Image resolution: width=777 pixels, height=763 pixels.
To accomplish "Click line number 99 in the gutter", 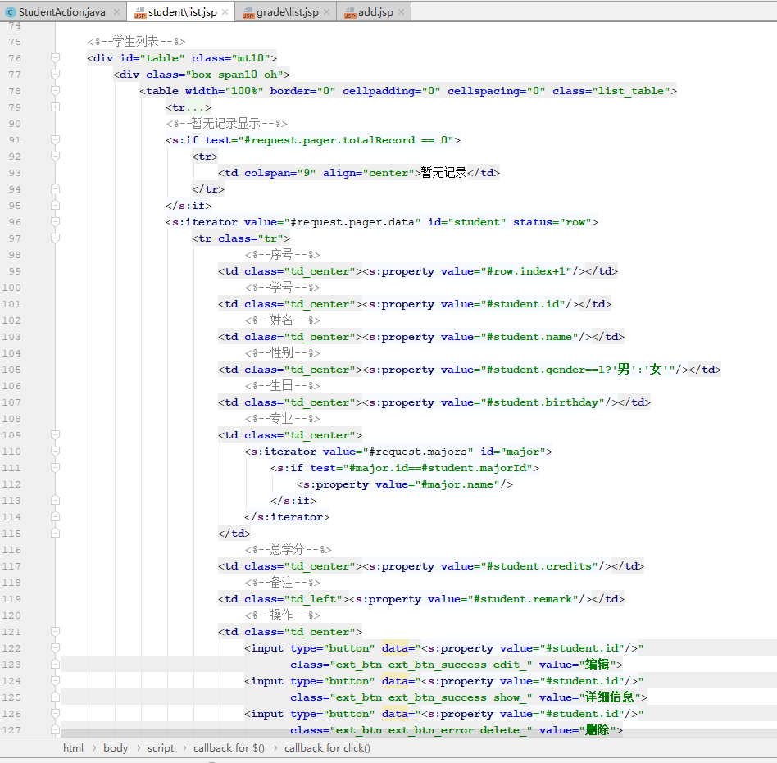I will [15, 271].
